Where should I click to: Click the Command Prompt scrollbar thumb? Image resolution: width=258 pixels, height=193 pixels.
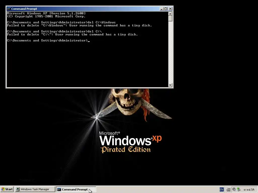click(x=170, y=19)
